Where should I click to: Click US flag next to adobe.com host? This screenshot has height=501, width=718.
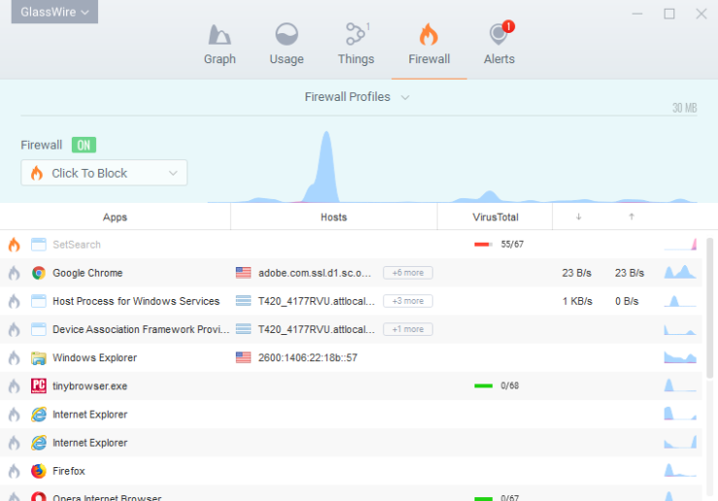coord(244,273)
